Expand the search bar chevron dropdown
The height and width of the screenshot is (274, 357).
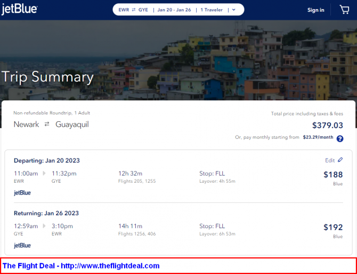tap(233, 10)
